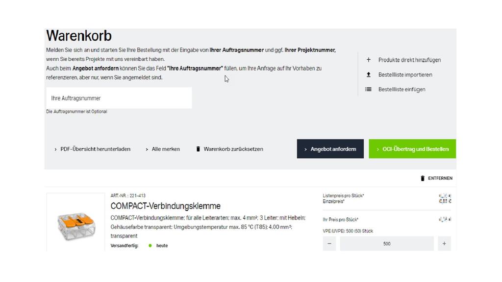Click inside the Ihre Auftragsnummer input field

pos(119,98)
